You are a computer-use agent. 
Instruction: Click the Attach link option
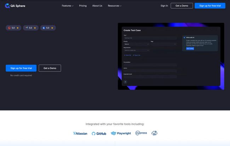[x=137, y=55]
